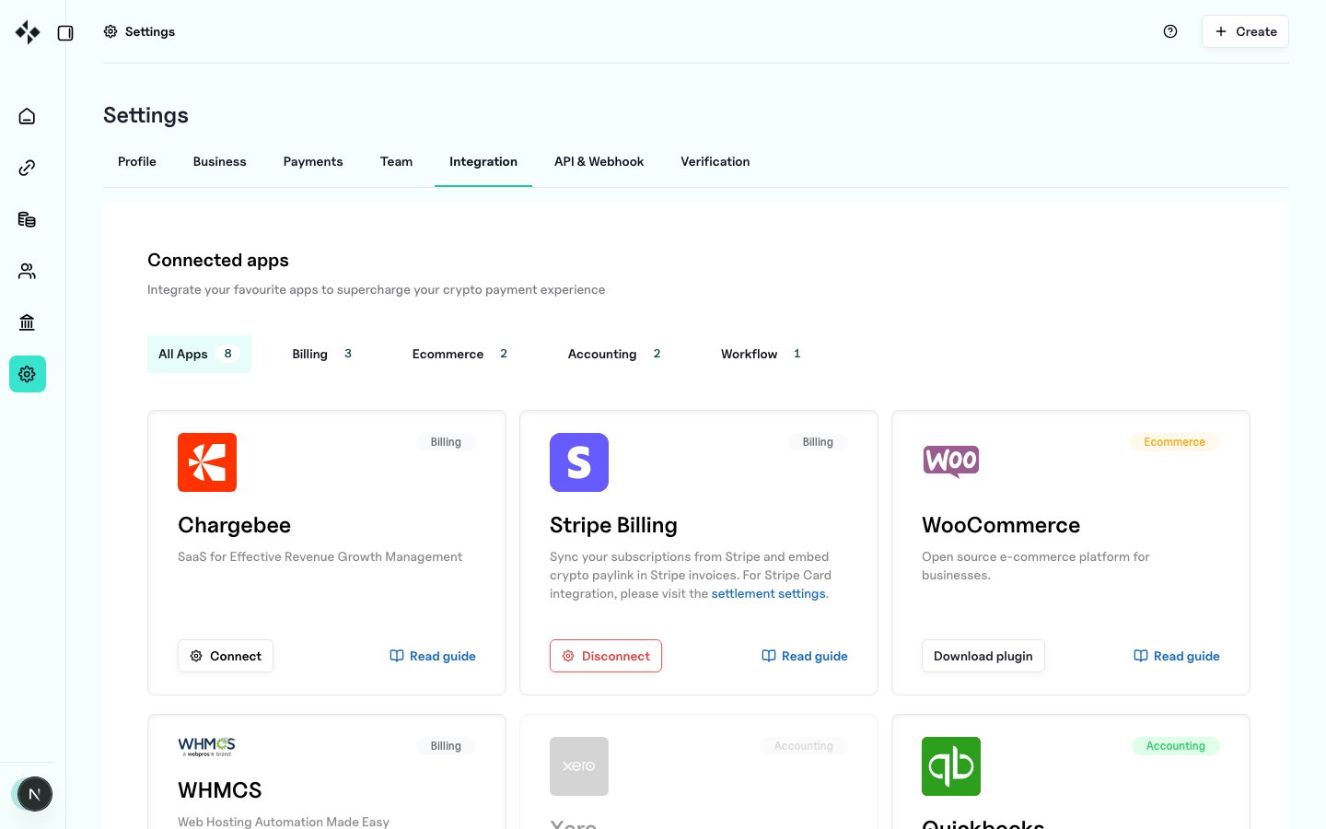Viewport: 1326px width, 829px height.
Task: Click 'Web Hosting Automation Made Easy' text
Action: tap(284, 822)
